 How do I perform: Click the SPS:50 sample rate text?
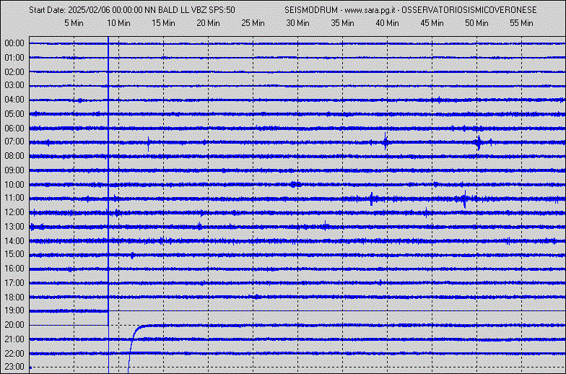[x=222, y=10]
